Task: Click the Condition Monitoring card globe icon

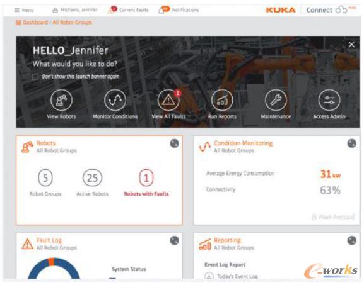Action: coord(351,143)
